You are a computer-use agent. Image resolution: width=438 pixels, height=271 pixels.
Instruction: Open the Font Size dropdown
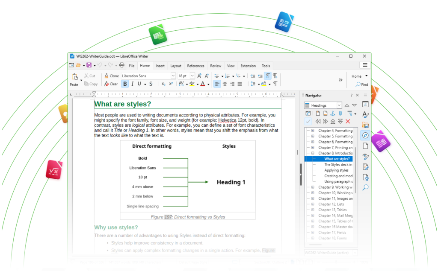click(x=192, y=76)
